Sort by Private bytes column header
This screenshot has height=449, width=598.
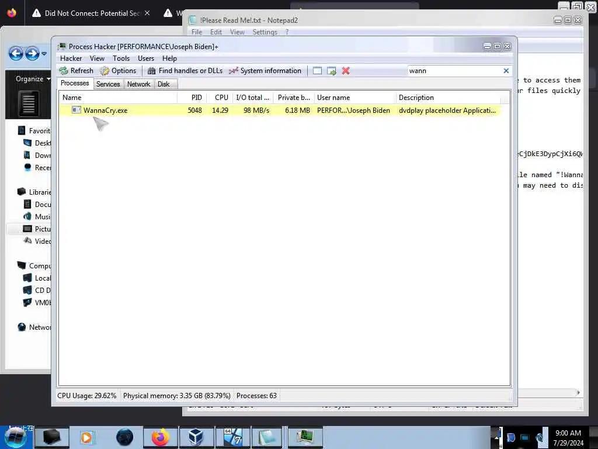click(294, 98)
